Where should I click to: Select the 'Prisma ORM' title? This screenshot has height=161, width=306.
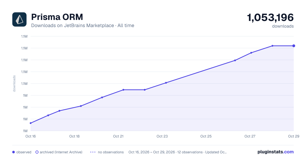coord(57,17)
